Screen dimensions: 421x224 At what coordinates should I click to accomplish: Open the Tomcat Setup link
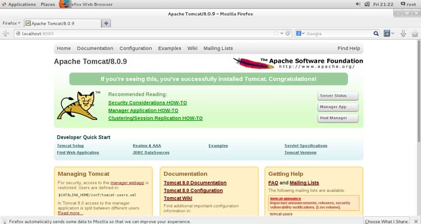click(70, 146)
